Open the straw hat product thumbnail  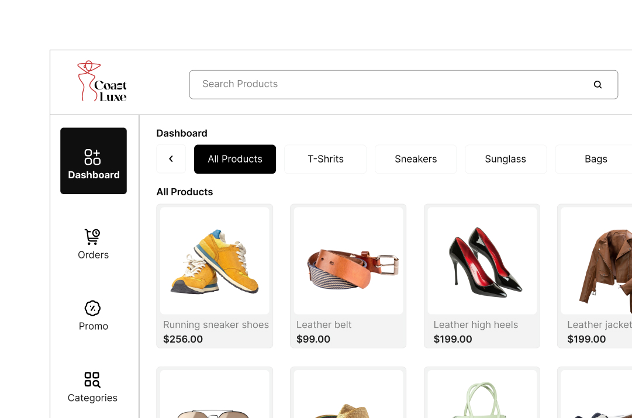tap(348, 394)
